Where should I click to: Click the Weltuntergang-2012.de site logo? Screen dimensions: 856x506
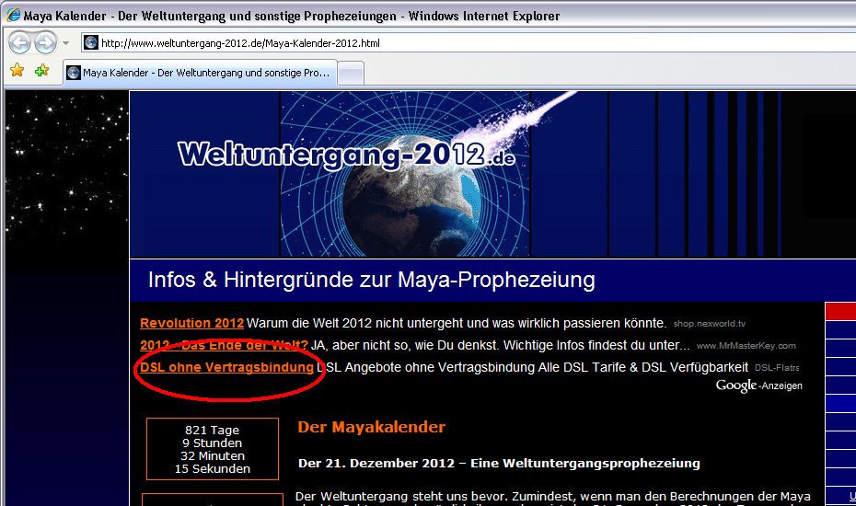click(345, 155)
